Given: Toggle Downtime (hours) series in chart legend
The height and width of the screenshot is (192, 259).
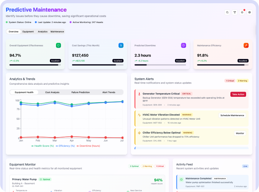Looking at the screenshot, I should (89, 146).
